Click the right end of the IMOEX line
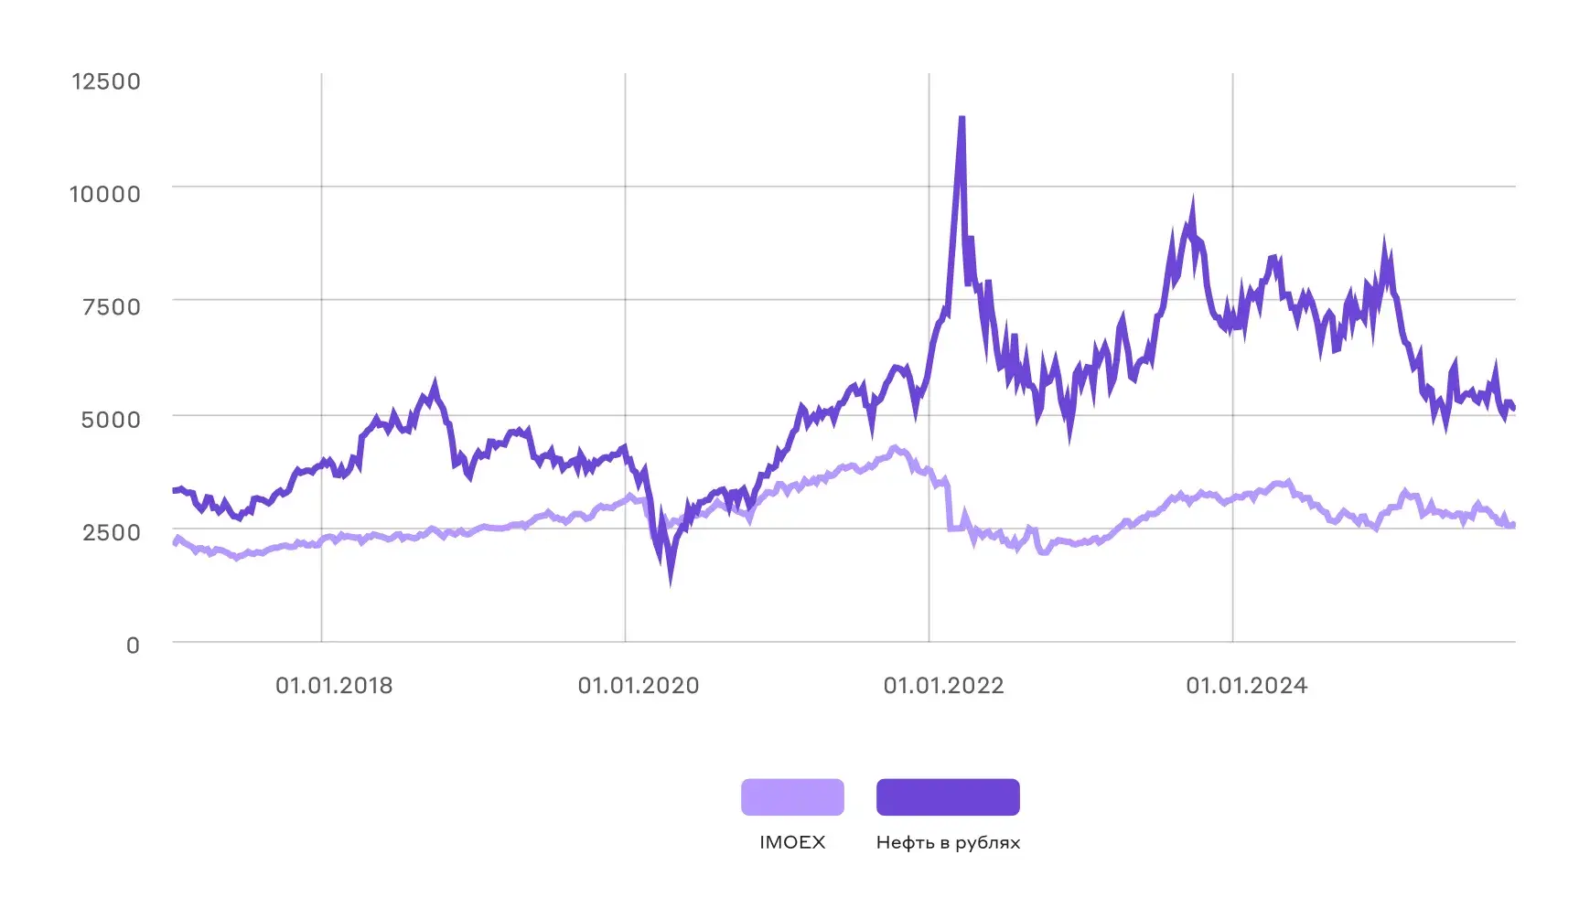Screen dimensions: 1590x919 point(1512,525)
